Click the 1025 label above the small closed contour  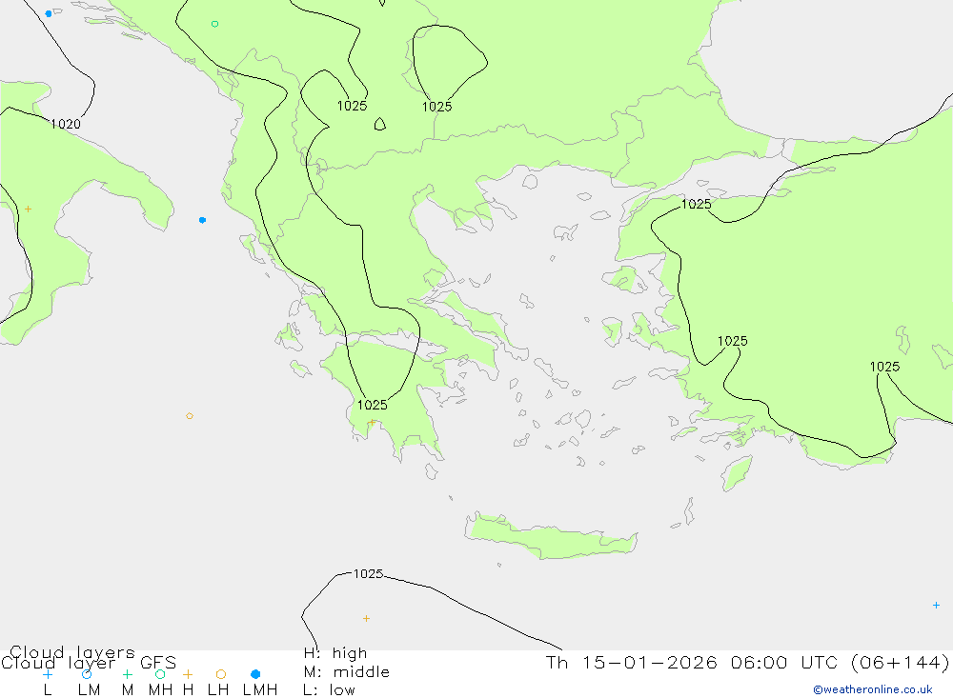point(353,106)
